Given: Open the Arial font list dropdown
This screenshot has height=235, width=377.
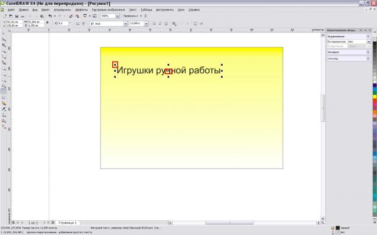Looking at the screenshot, I should pyautogui.click(x=125, y=24).
